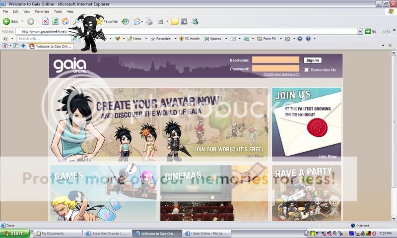Click in the Username field
397x238 pixels.
pyautogui.click(x=275, y=59)
